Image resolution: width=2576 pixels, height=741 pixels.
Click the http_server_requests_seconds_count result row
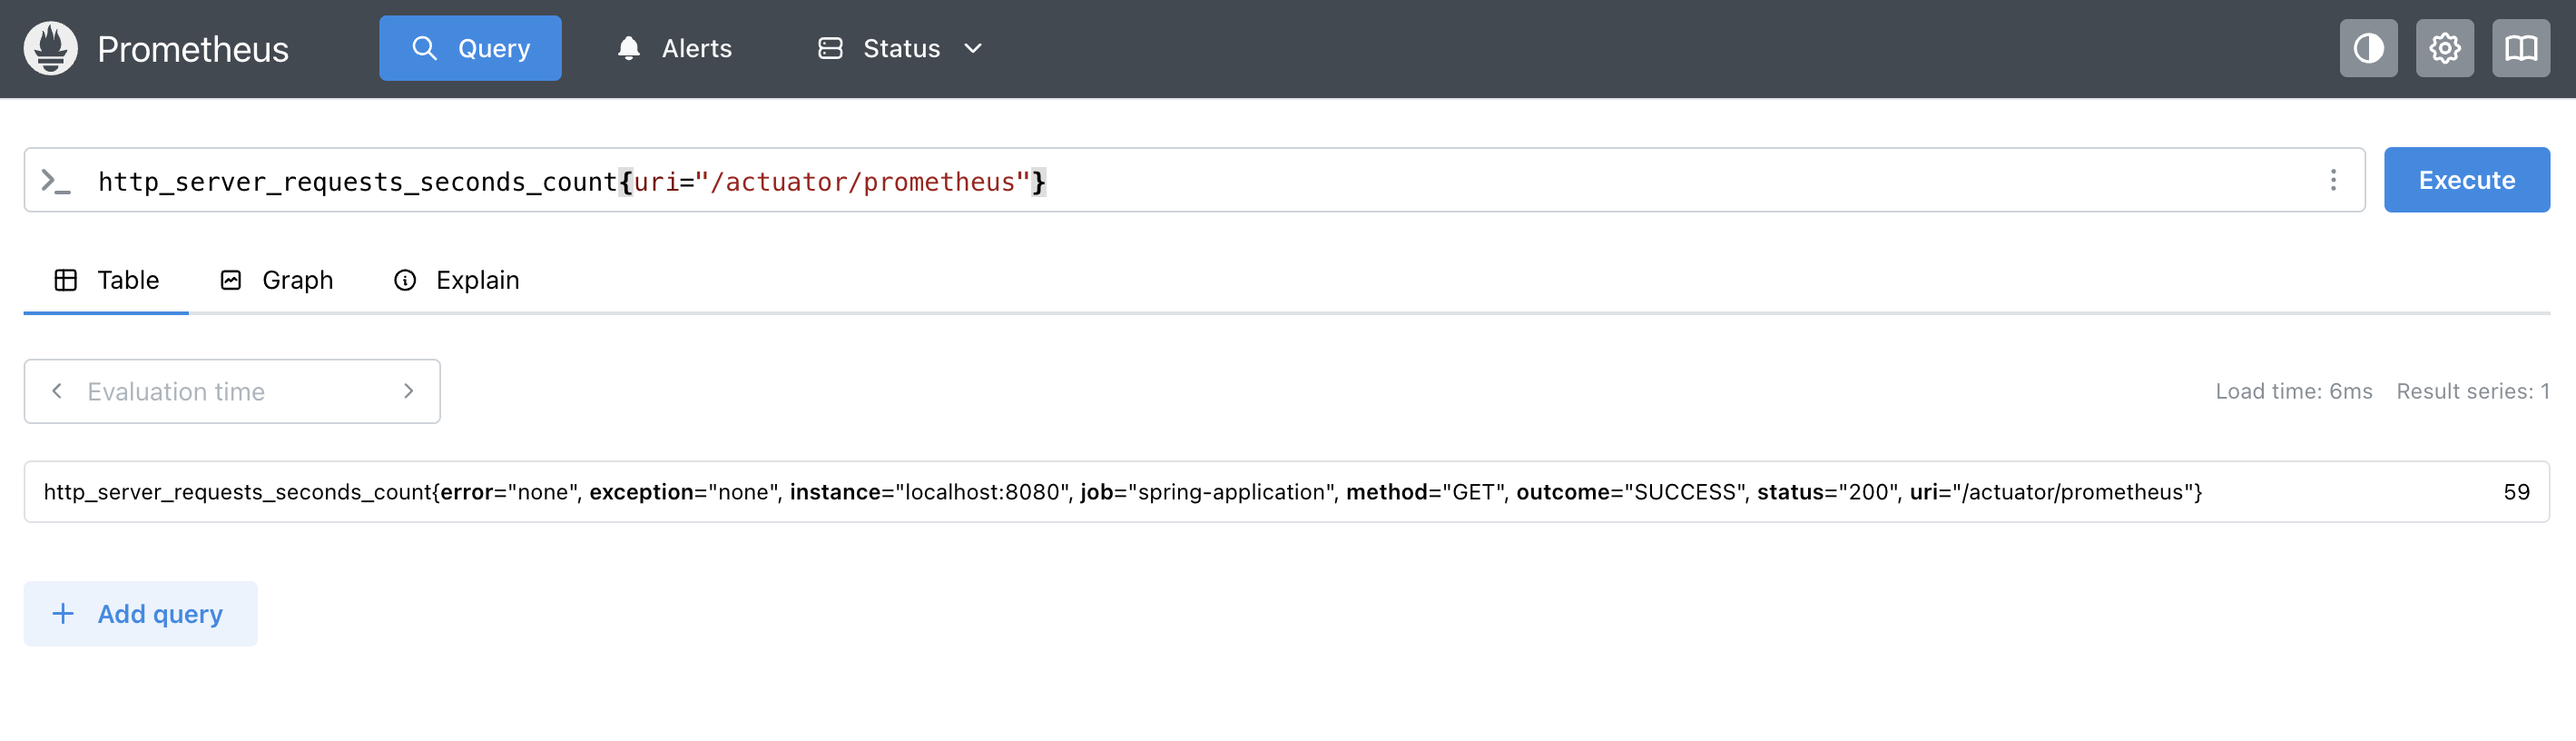(1120, 492)
